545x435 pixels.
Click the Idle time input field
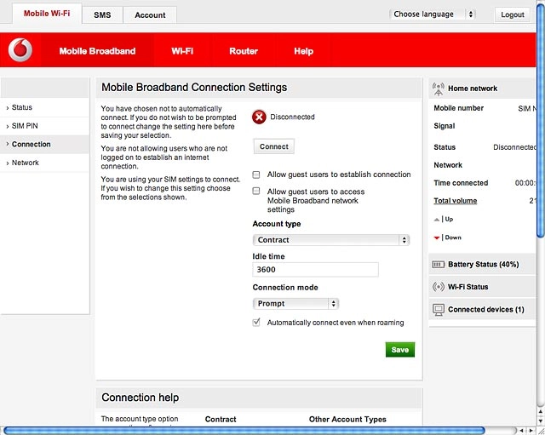click(315, 270)
